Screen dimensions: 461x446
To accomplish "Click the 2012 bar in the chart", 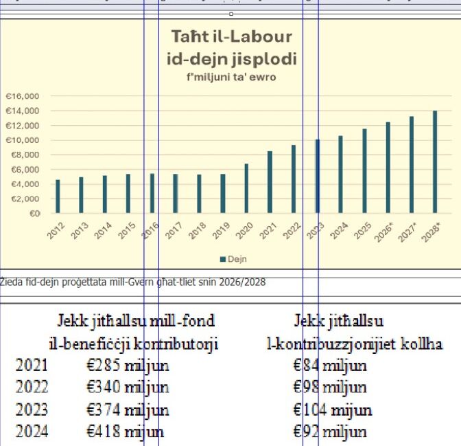I will point(58,196).
